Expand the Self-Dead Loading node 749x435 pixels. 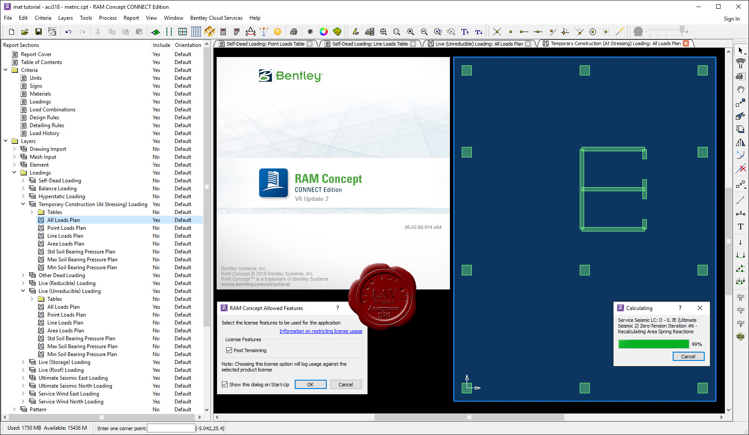pyautogui.click(x=23, y=181)
